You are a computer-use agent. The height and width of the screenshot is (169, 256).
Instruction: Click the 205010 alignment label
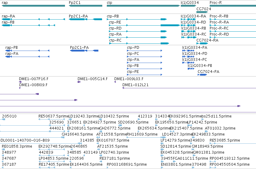tap(9, 116)
